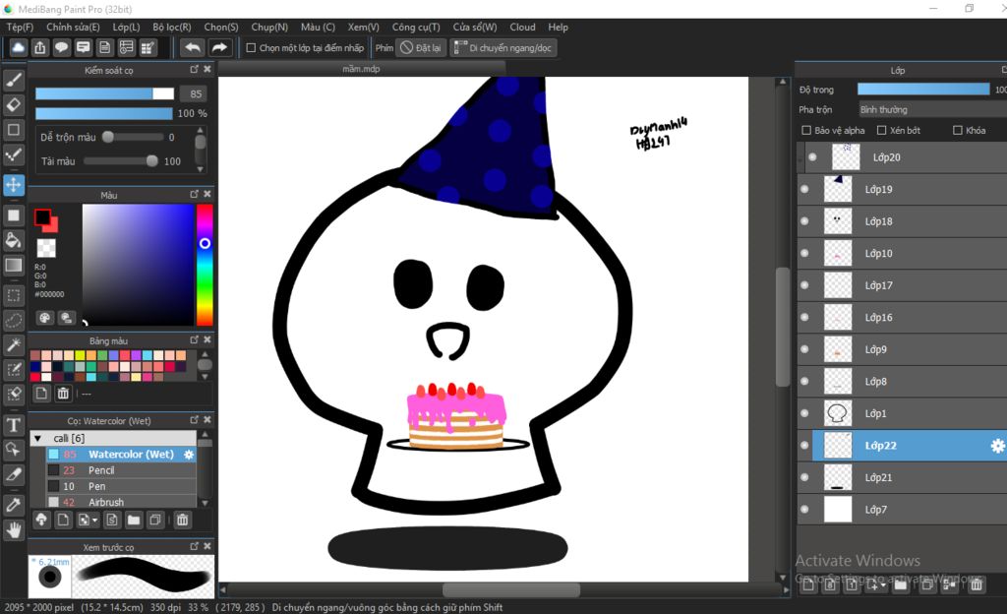Enable 'Chọn một lớp tại điểm nhấp' checkbox
The width and height of the screenshot is (1007, 614).
point(251,47)
